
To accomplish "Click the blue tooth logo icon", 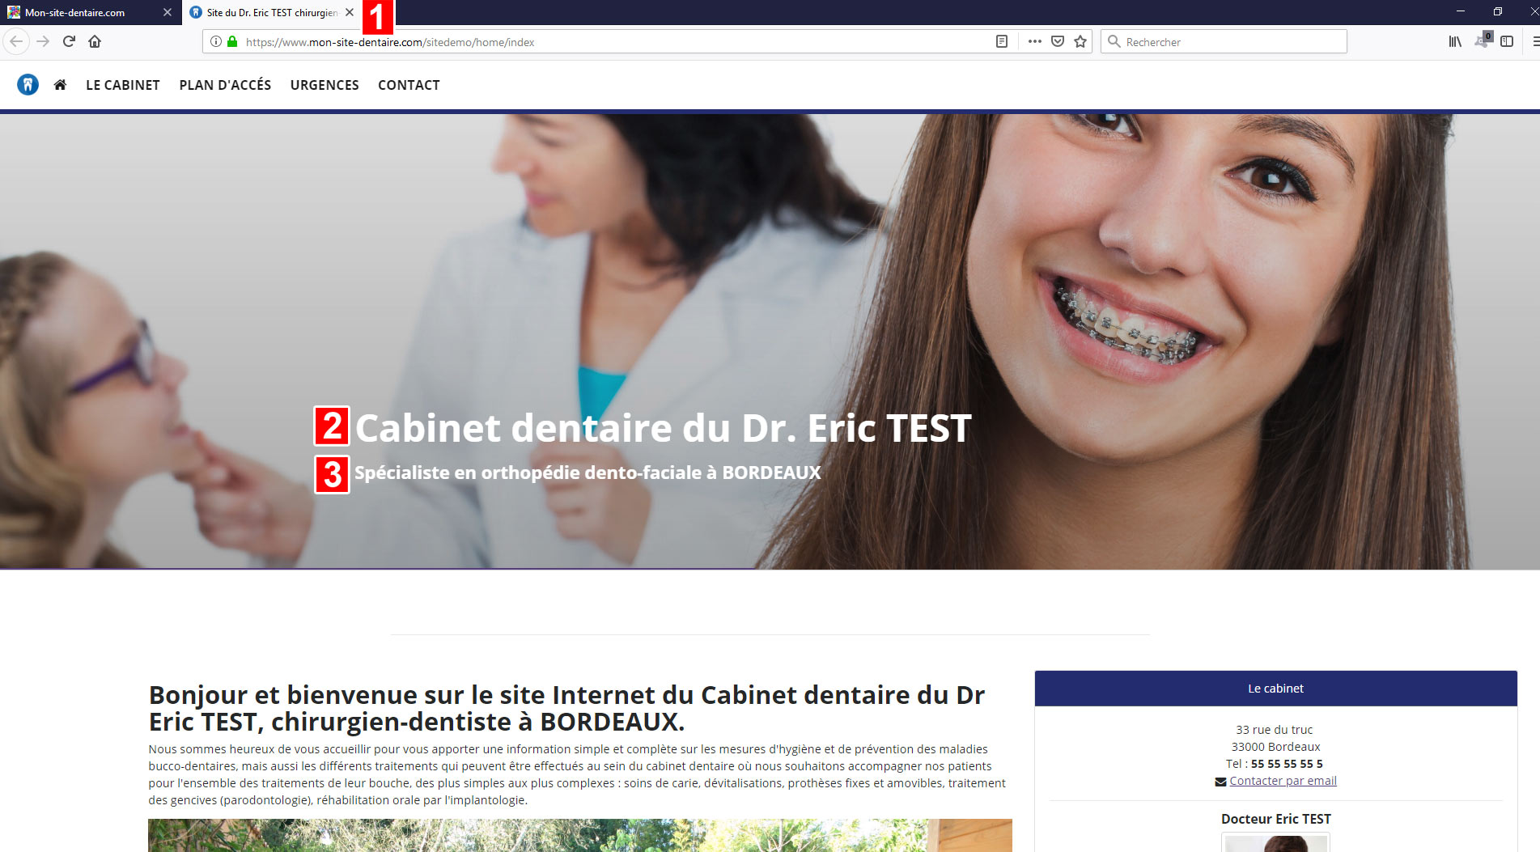I will (x=28, y=85).
